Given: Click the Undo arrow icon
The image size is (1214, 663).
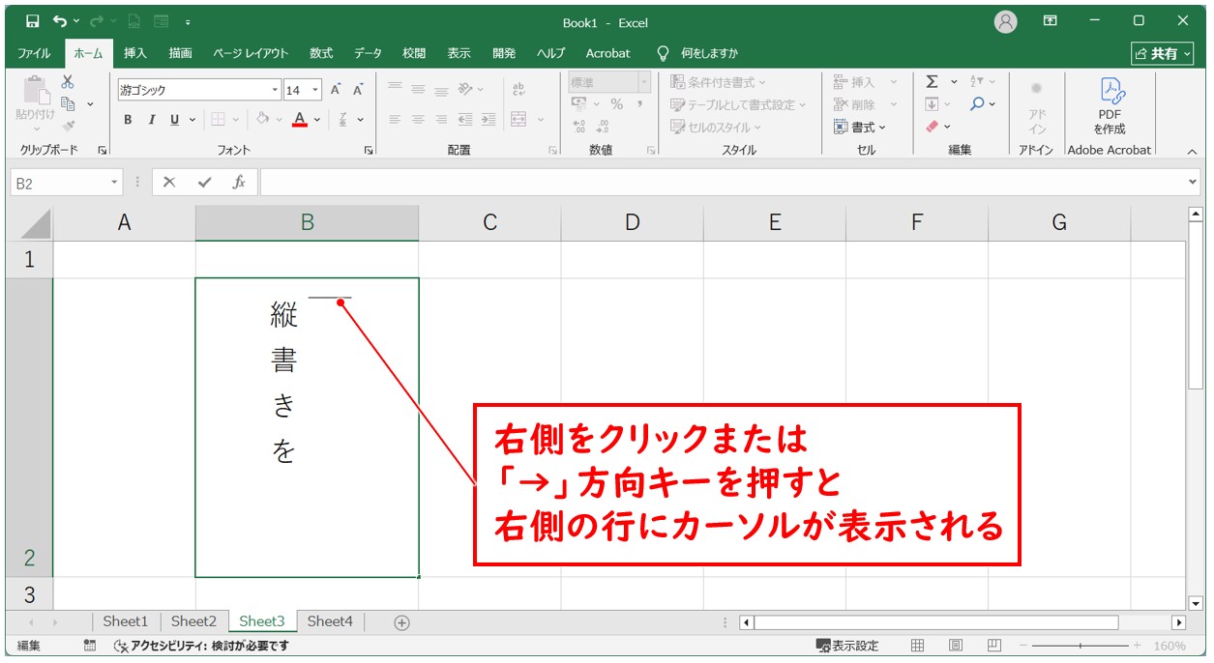Looking at the screenshot, I should click(x=61, y=21).
